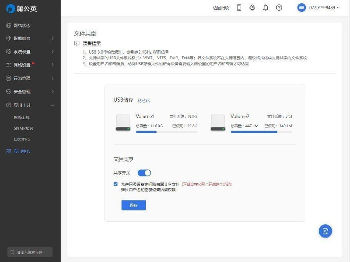Uncheck the 允许同级设备访问路由器共享文件 checkbox

(x=115, y=184)
